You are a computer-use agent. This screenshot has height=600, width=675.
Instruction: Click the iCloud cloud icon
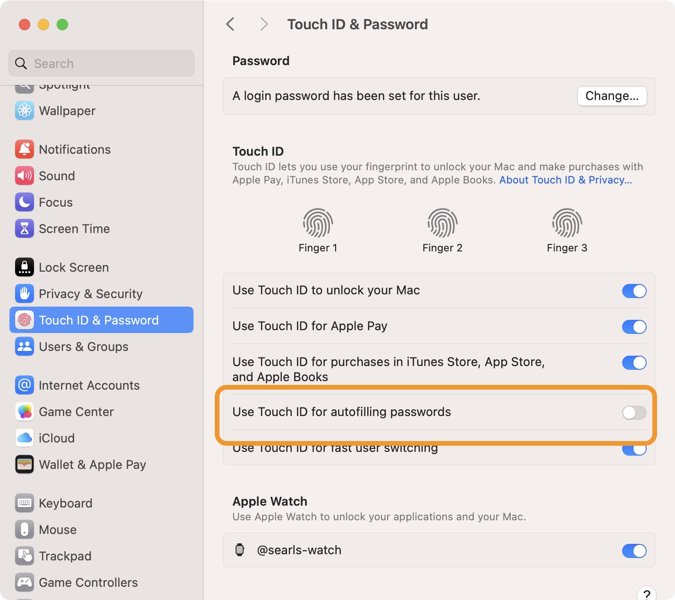(x=25, y=438)
